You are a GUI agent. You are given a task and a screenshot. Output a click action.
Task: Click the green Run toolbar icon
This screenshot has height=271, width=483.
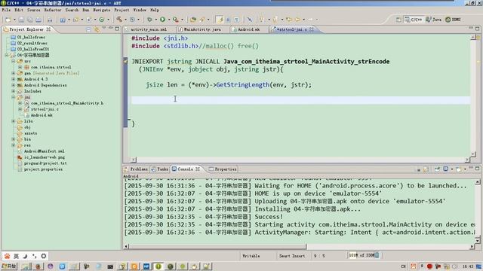coord(162,20)
